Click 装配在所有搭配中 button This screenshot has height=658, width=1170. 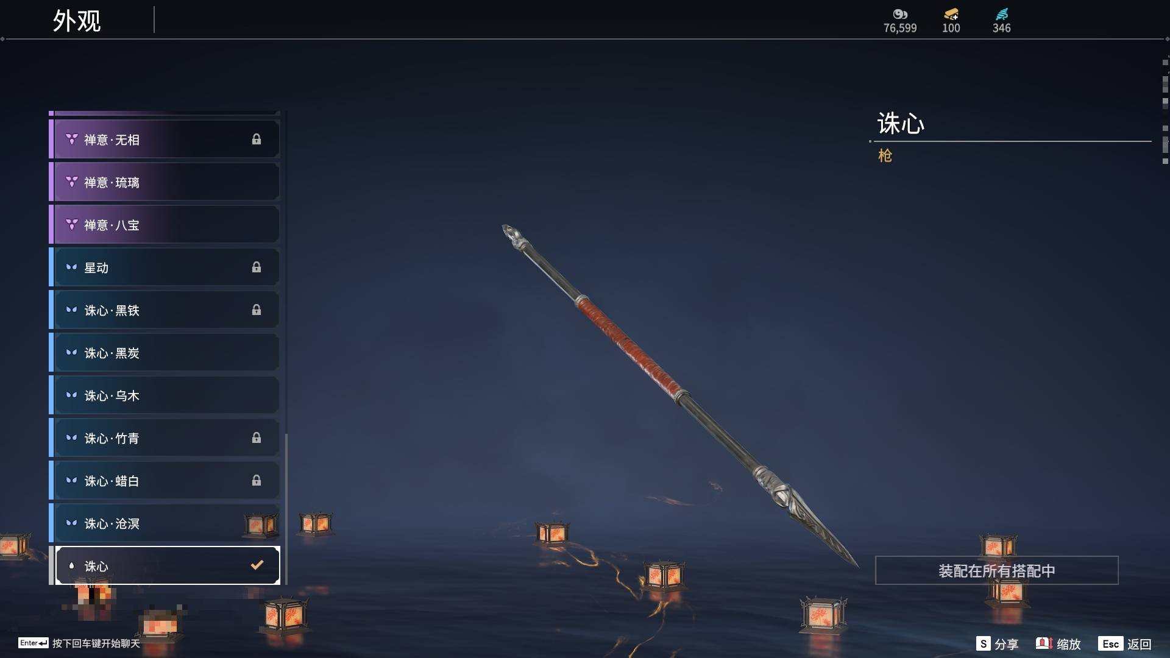click(x=996, y=570)
